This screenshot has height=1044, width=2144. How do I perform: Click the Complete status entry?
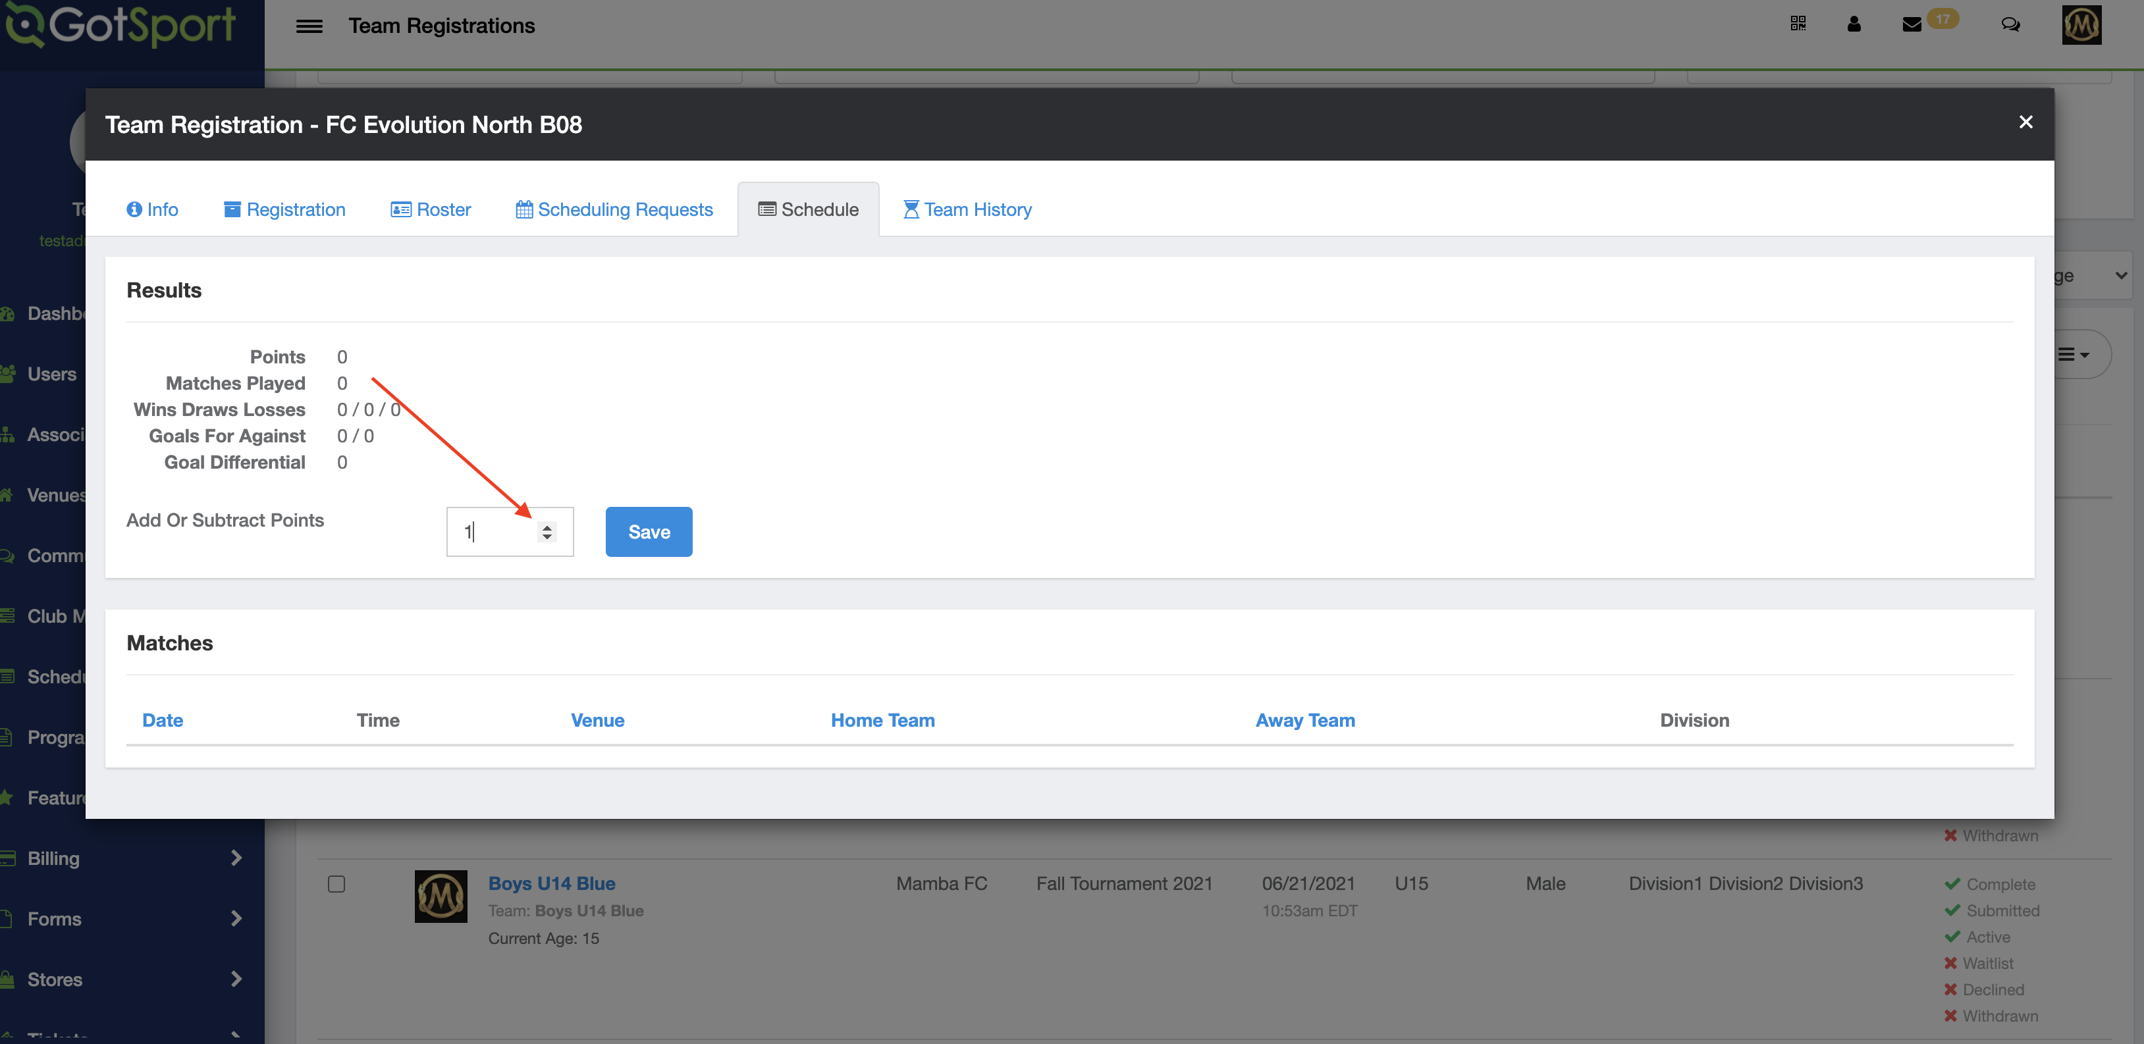click(1989, 884)
